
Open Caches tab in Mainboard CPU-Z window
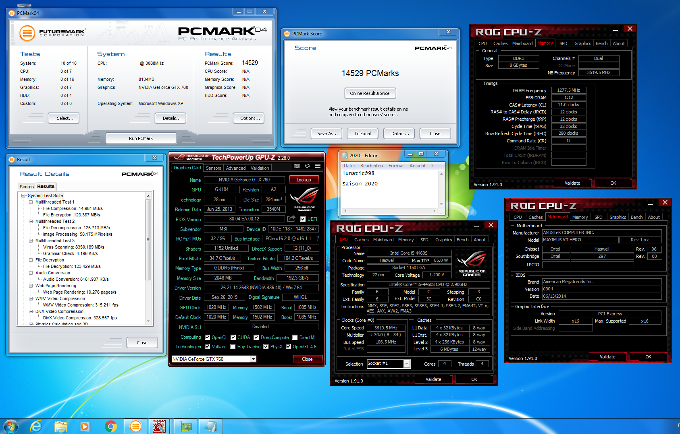tap(535, 217)
